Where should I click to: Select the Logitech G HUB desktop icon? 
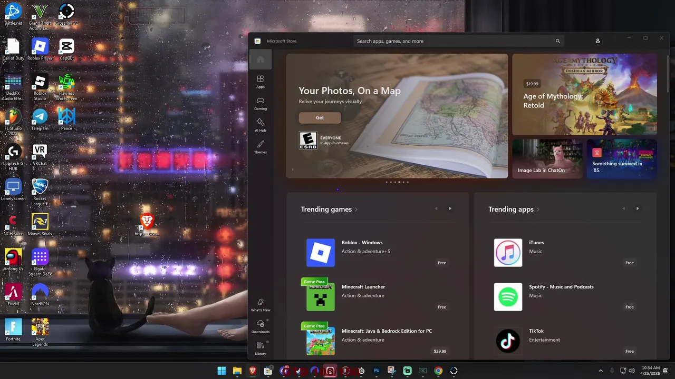point(13,157)
